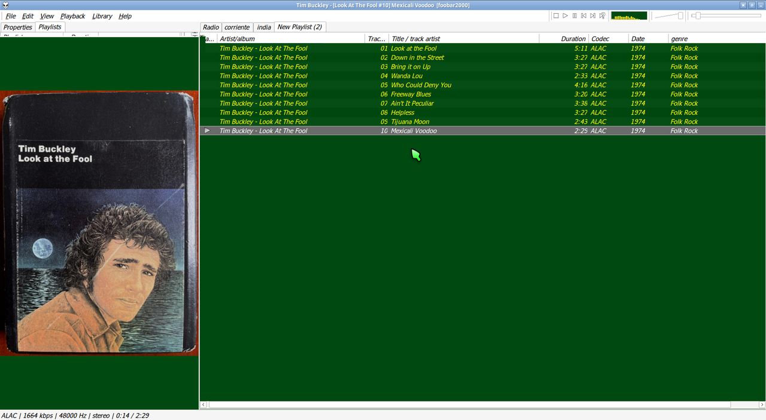Viewport: 766px width, 420px height.
Task: Click the playback seek bar
Action: point(727,16)
